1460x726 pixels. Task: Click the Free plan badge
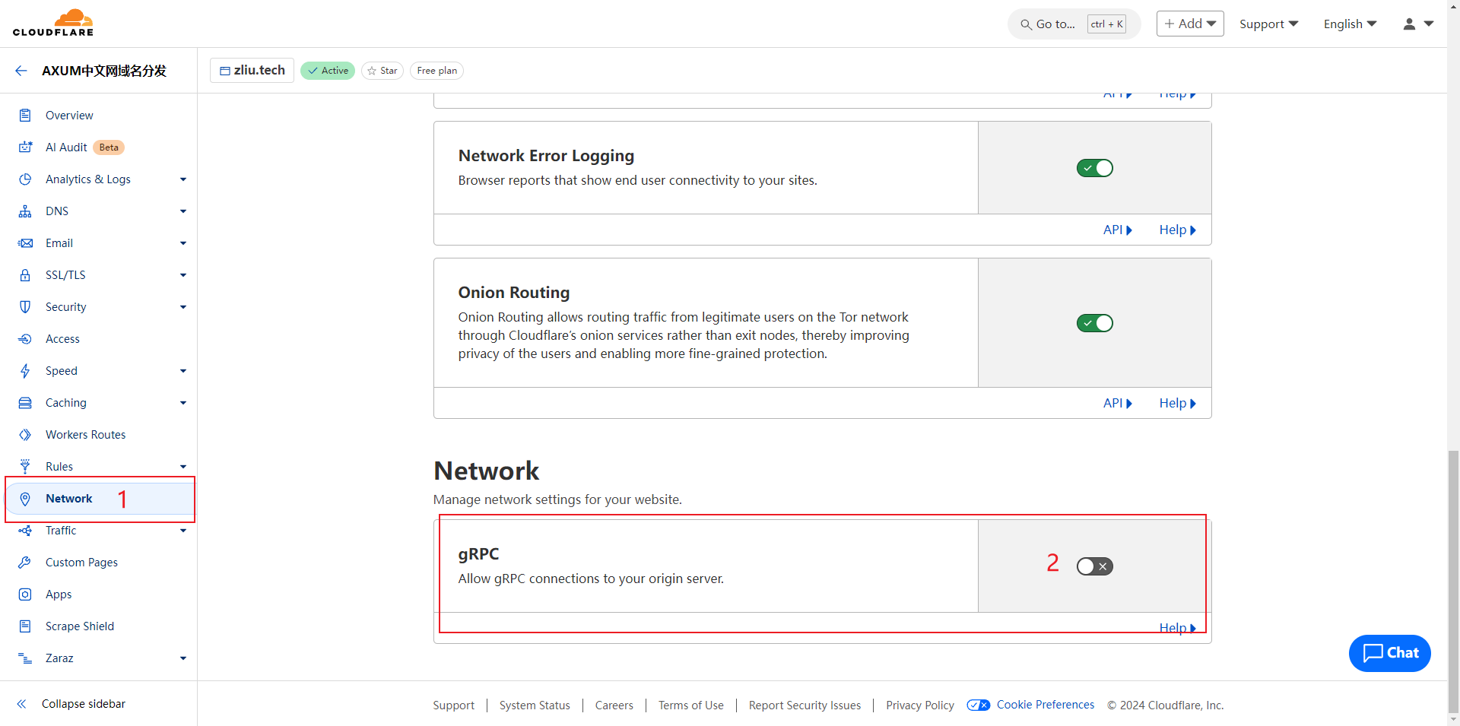[436, 71]
